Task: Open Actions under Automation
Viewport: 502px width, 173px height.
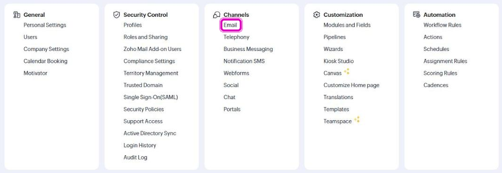Action: click(433, 37)
